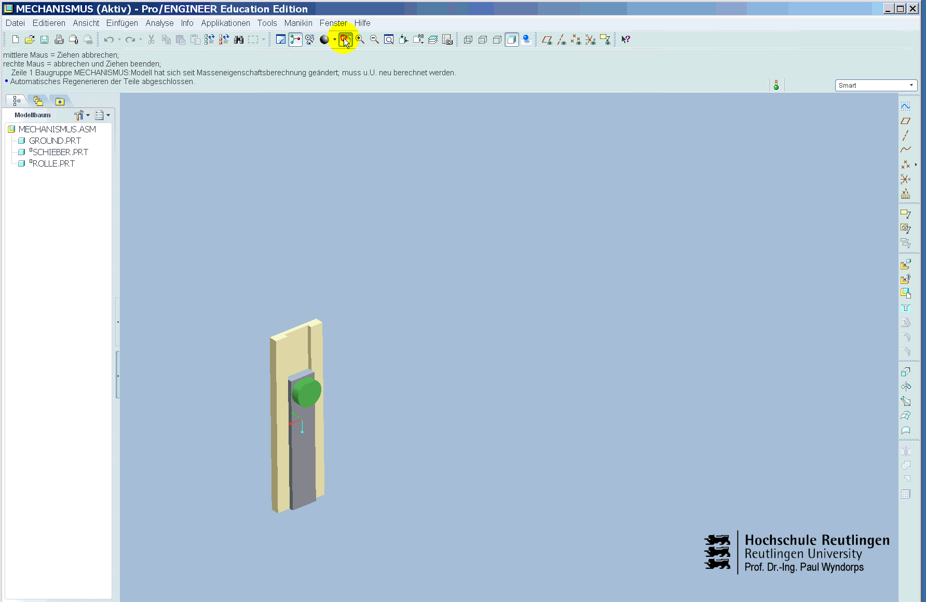Open the Editieren menu
The image size is (926, 602).
click(x=49, y=23)
